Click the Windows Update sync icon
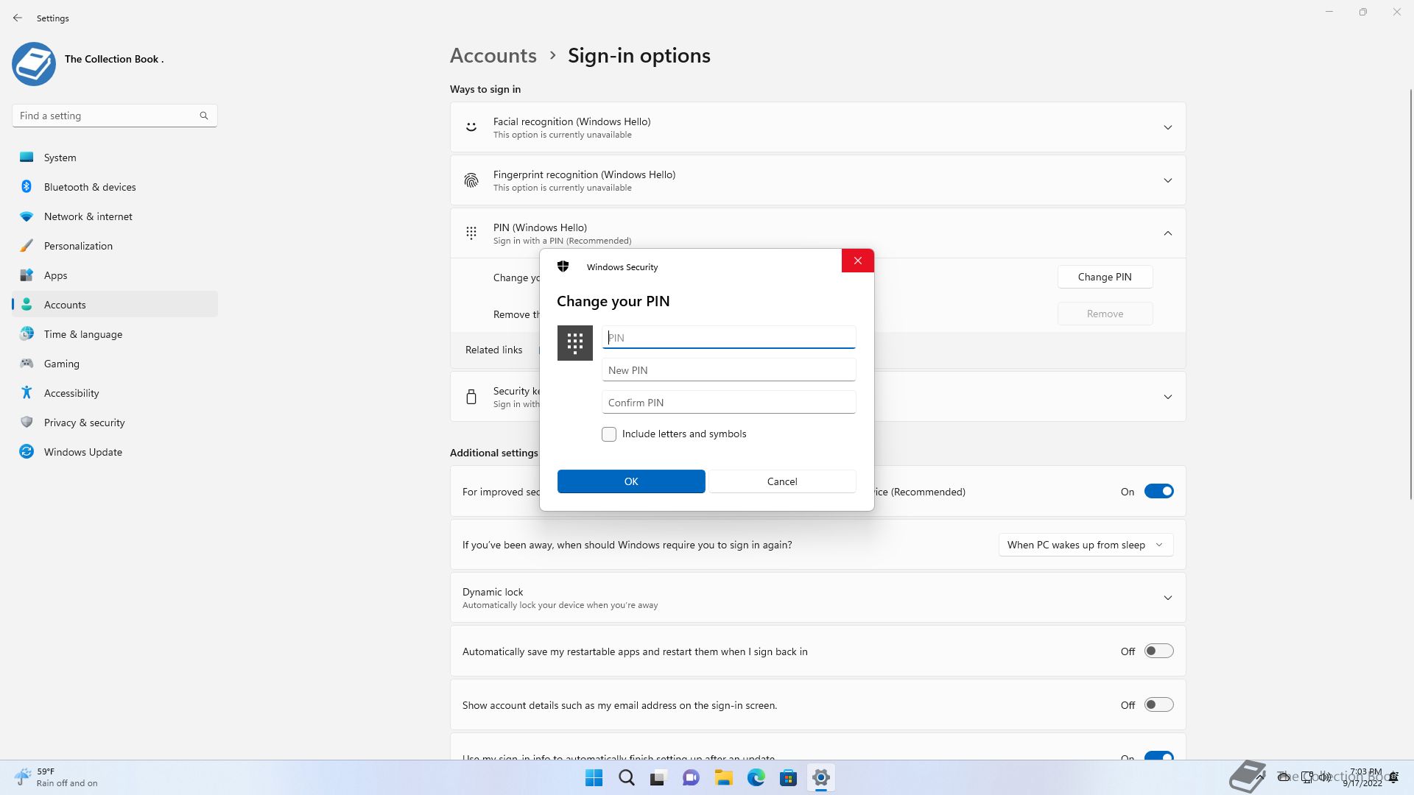1414x795 pixels. coord(27,451)
